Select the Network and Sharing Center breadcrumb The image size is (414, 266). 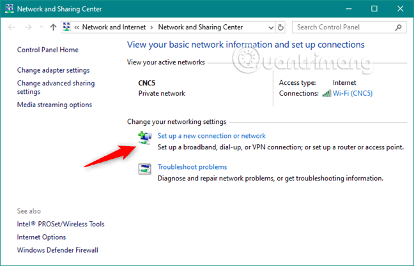coord(200,27)
